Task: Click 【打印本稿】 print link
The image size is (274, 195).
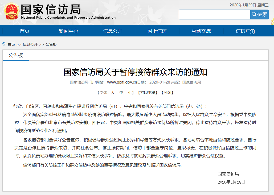Action: 148,93
